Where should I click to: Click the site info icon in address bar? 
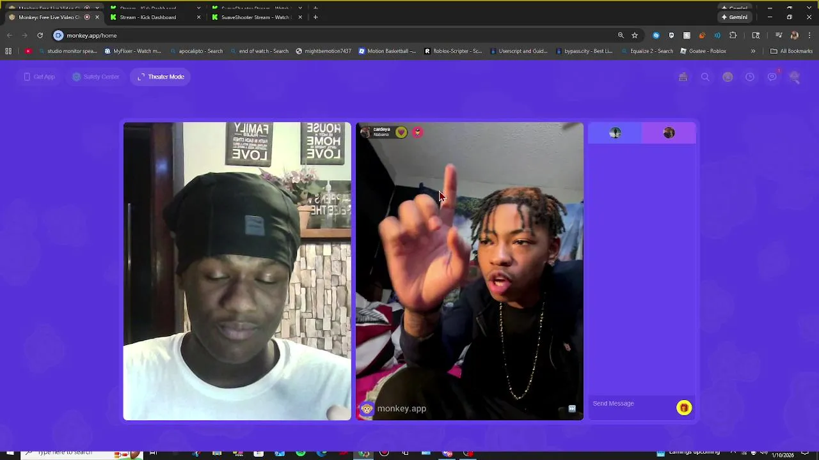tap(58, 36)
